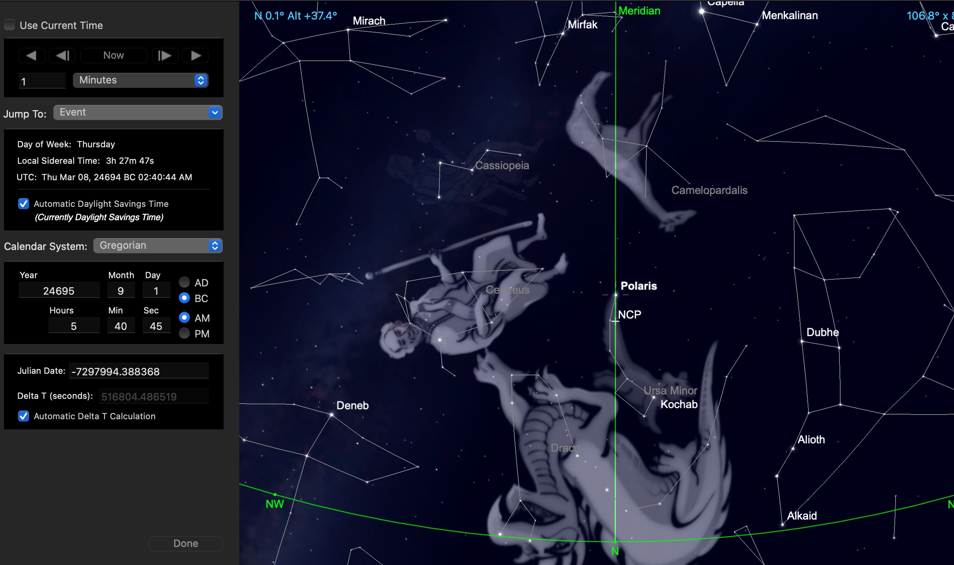Select the AD era radio button
954x565 pixels.
[184, 282]
